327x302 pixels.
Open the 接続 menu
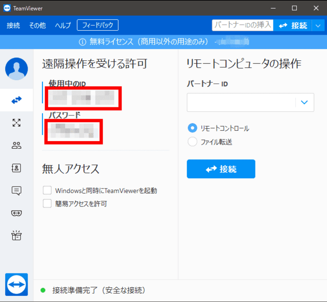pyautogui.click(x=13, y=26)
